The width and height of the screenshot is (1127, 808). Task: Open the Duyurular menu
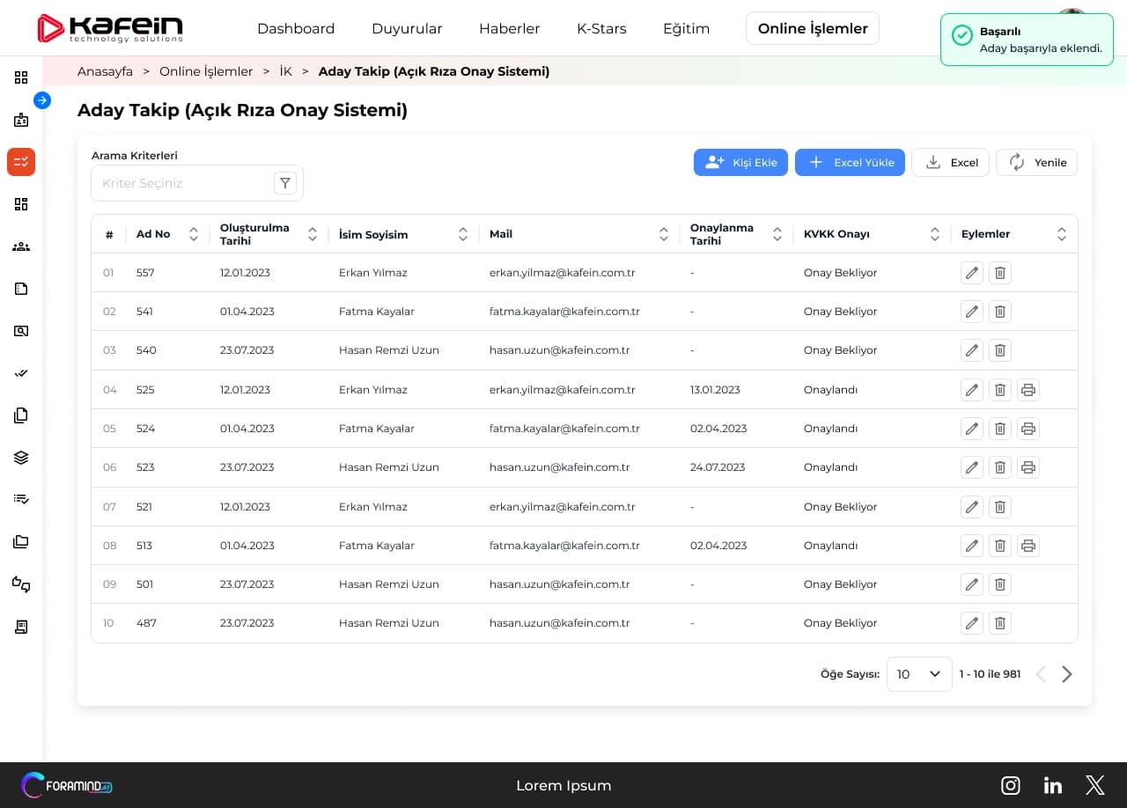pyautogui.click(x=407, y=28)
